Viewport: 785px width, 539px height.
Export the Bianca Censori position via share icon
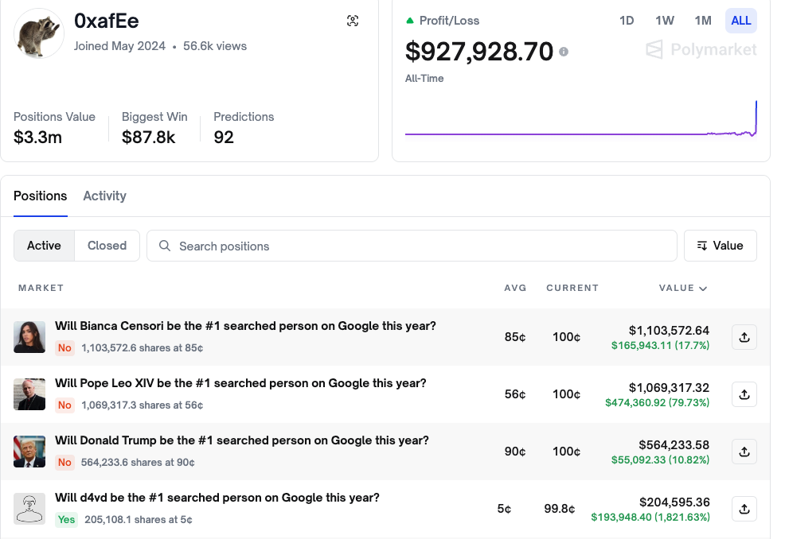744,336
